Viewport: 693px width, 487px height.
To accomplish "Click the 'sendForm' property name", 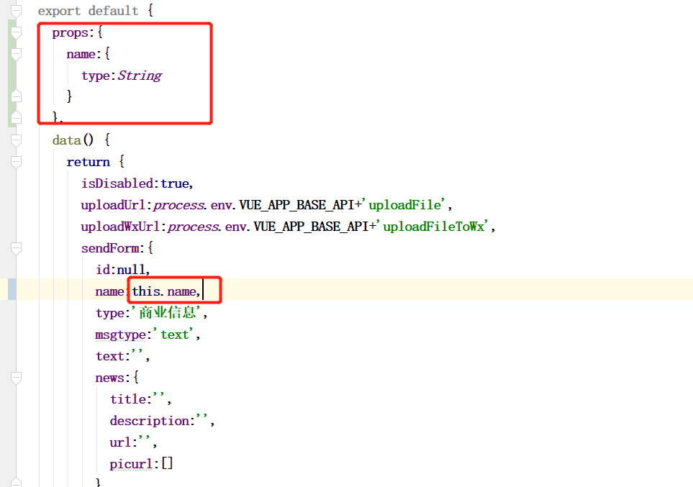I will [110, 248].
